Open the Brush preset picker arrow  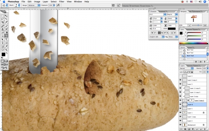tap(19, 5)
